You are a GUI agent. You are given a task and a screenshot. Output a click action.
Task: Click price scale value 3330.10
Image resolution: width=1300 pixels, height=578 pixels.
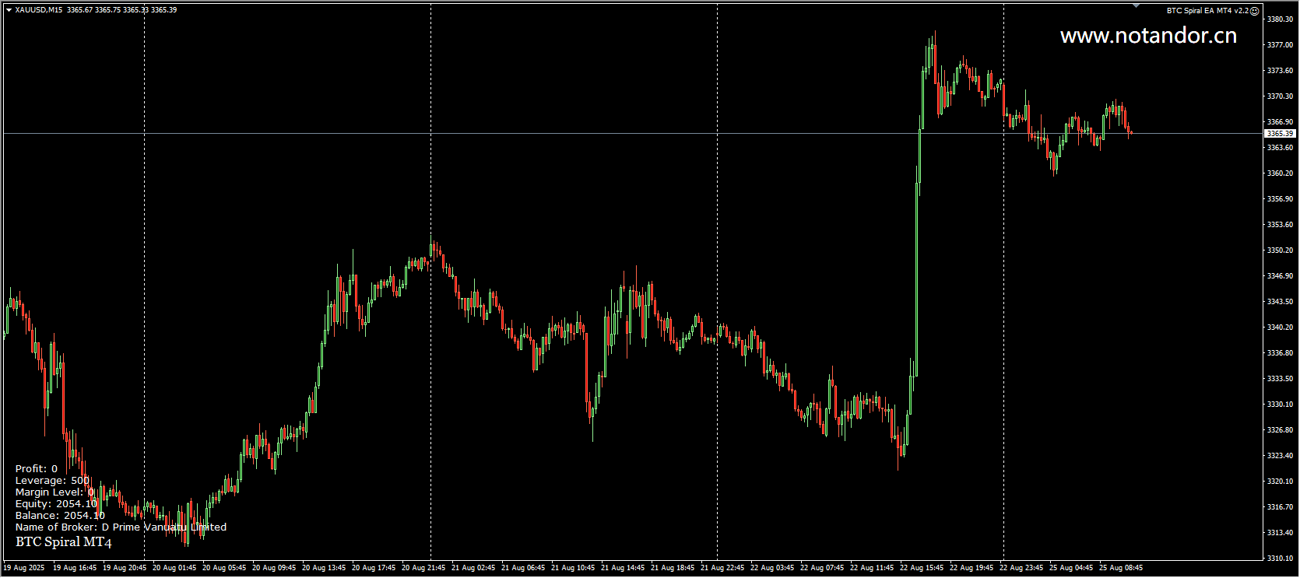pos(1281,405)
